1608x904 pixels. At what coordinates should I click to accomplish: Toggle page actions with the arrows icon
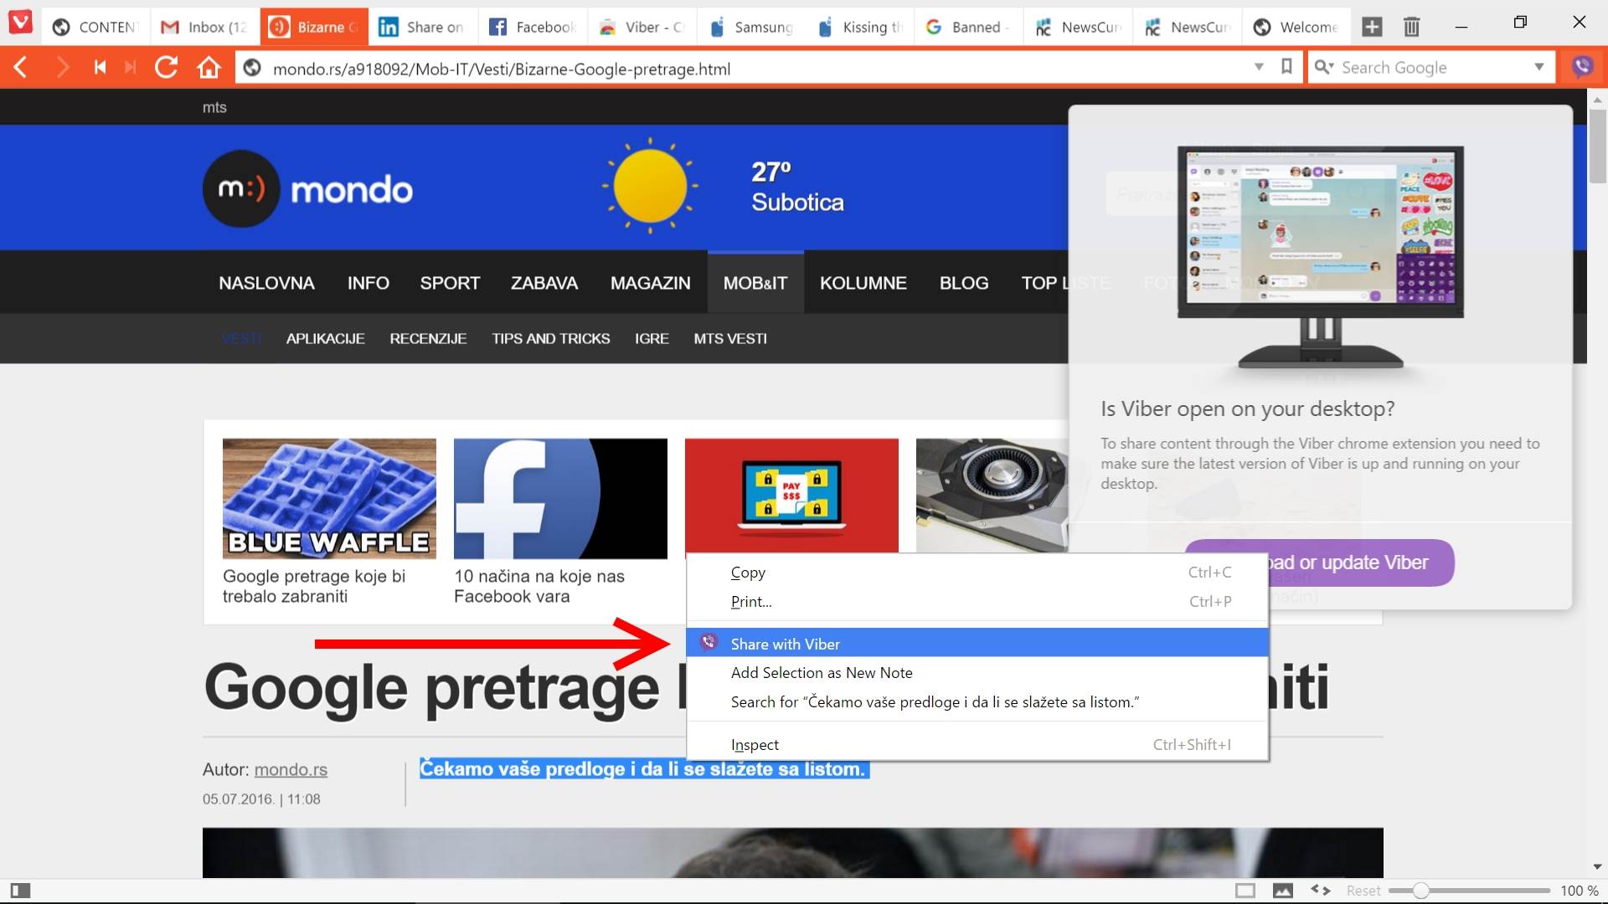pyautogui.click(x=1322, y=890)
